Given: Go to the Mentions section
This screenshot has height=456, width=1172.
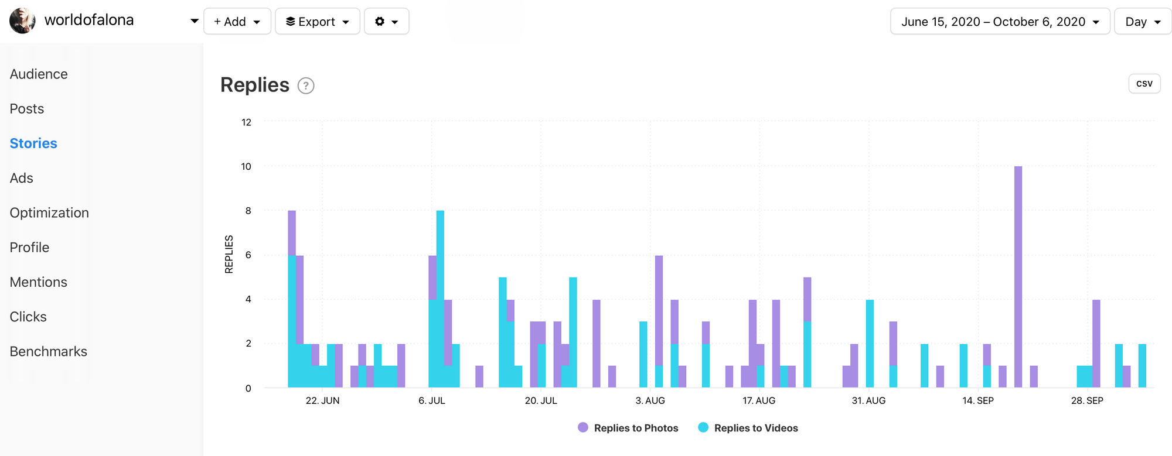Looking at the screenshot, I should [39, 282].
